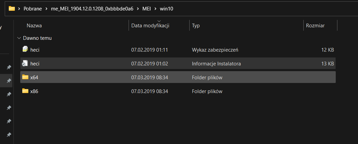Go to Pobrane in the breadcrumb path
The width and height of the screenshot is (358, 144).
pyautogui.click(x=33, y=8)
